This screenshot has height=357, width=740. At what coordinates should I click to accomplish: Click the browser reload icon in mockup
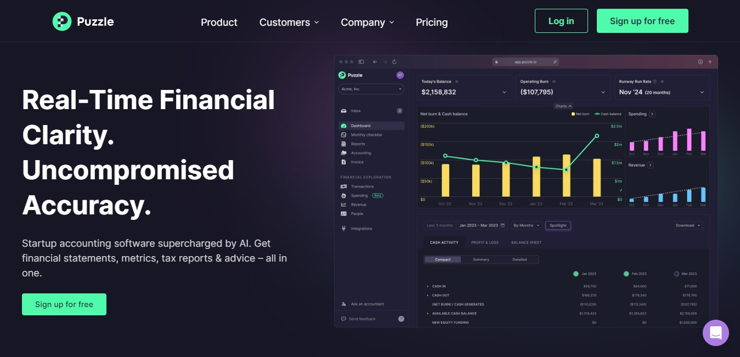(x=394, y=62)
